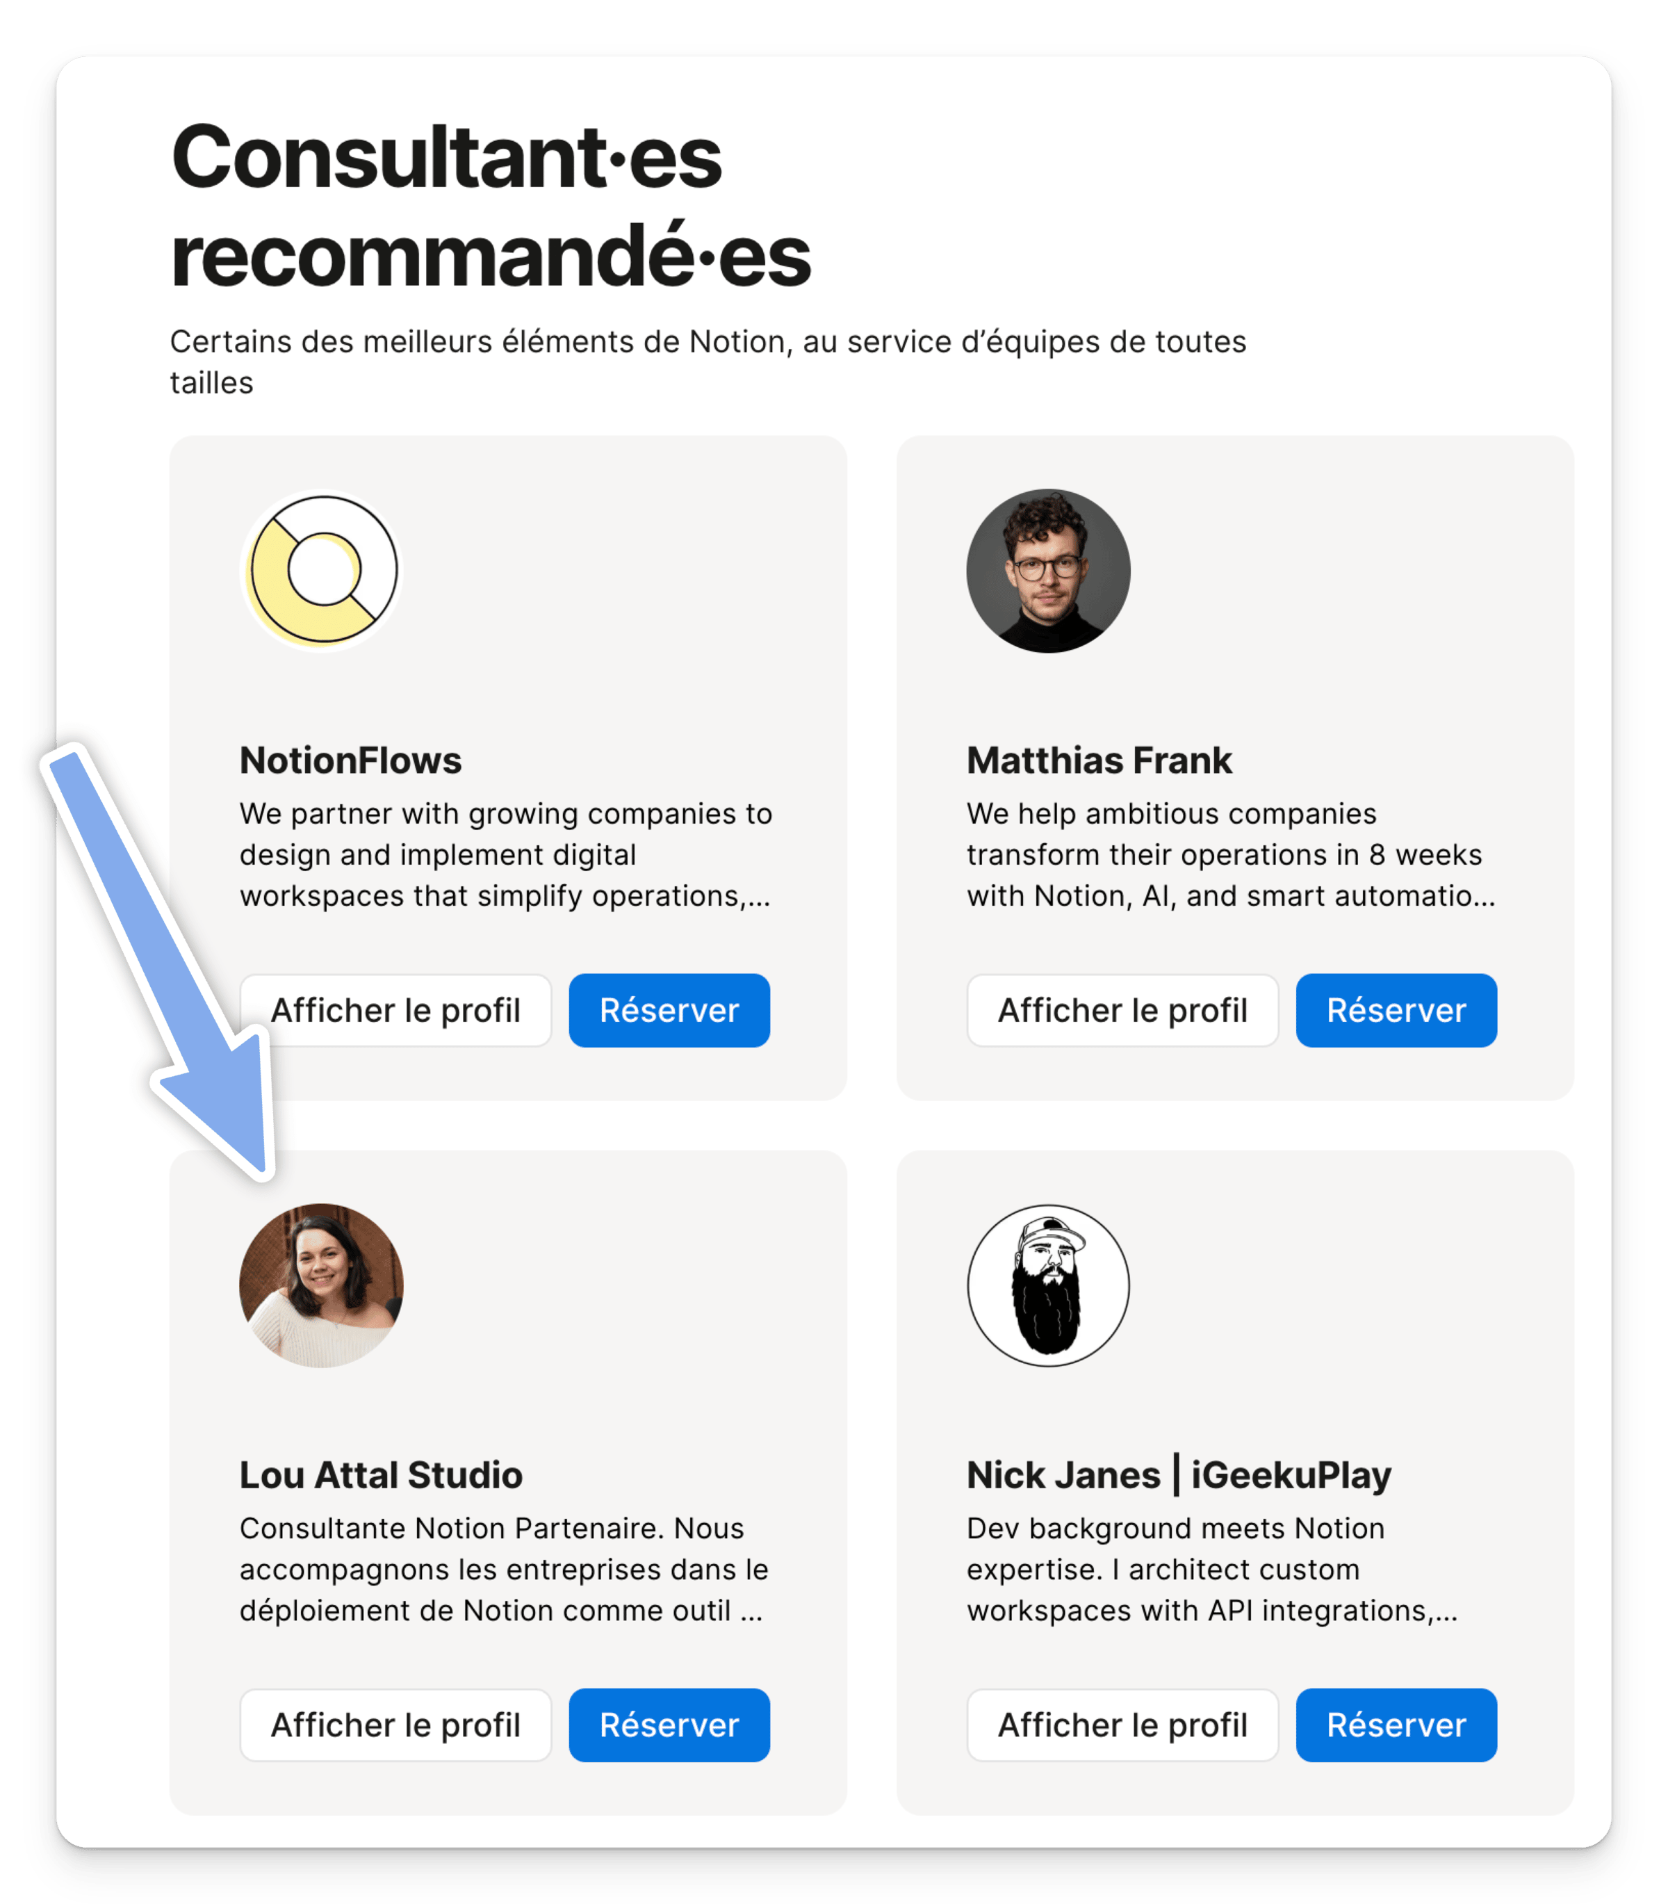Click Nick Janes's "Dev background" description text
1668x1904 pixels.
(x=1211, y=1569)
